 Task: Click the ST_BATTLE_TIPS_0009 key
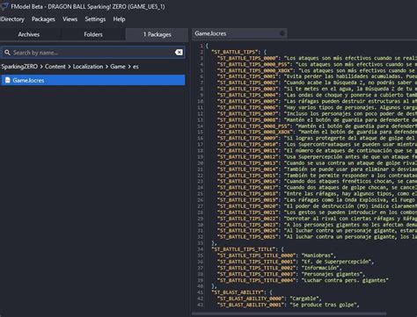pos(248,139)
